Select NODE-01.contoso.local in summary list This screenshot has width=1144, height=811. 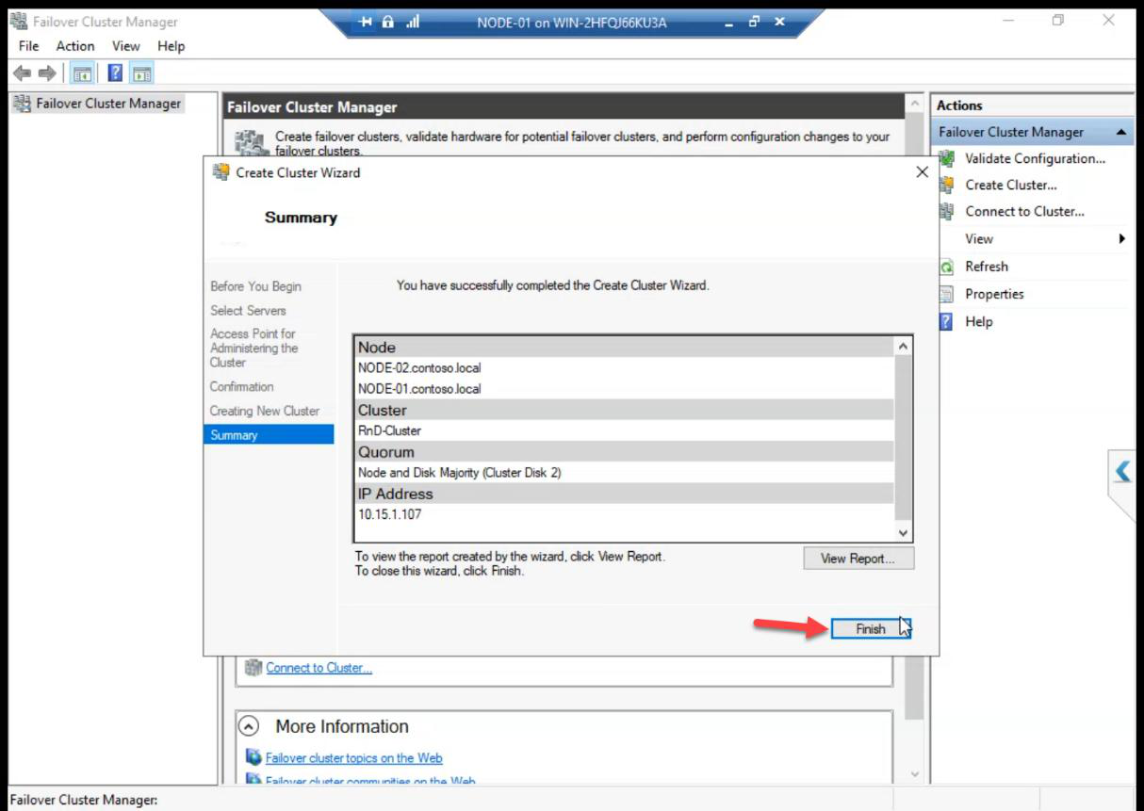pyautogui.click(x=419, y=389)
